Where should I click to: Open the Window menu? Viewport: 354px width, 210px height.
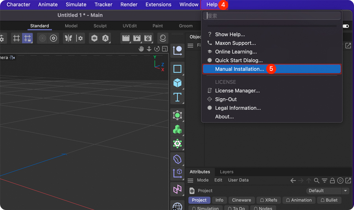(189, 4)
